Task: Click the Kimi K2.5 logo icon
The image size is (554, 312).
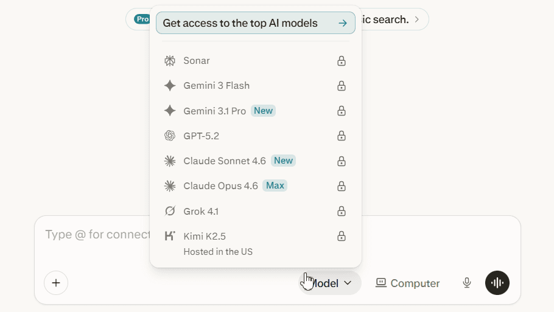Action: [x=170, y=236]
